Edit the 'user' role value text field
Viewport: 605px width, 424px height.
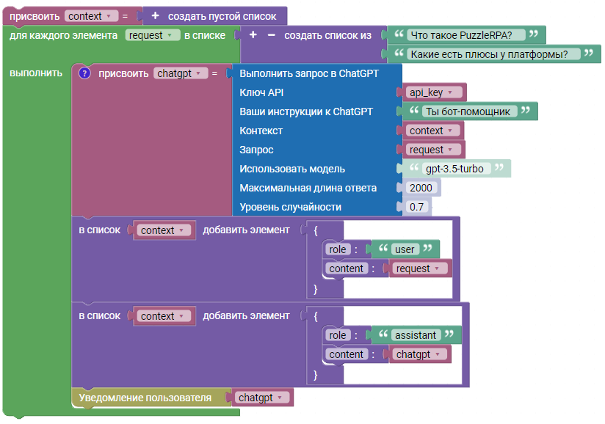[405, 249]
